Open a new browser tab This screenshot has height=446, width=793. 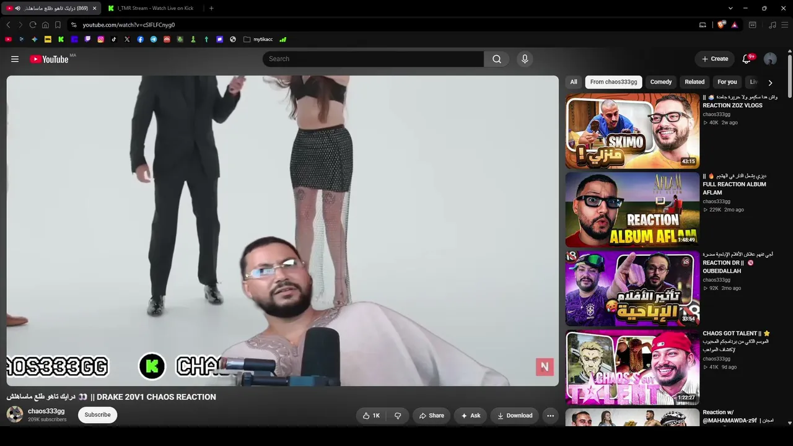[211, 8]
